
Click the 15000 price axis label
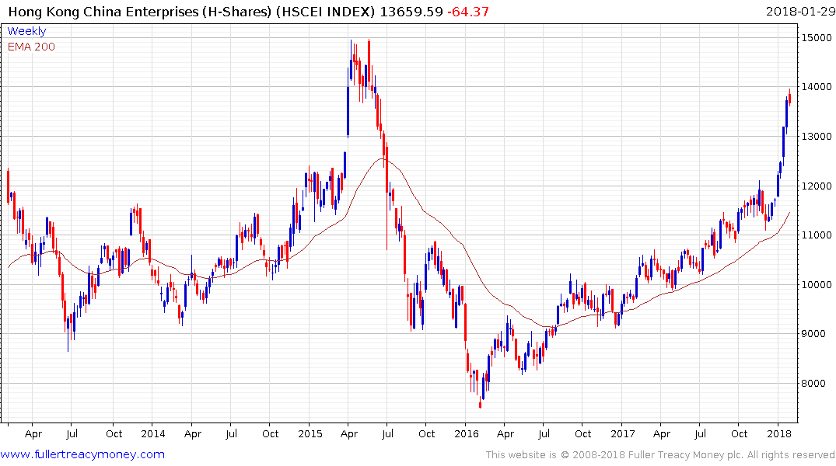[816, 37]
